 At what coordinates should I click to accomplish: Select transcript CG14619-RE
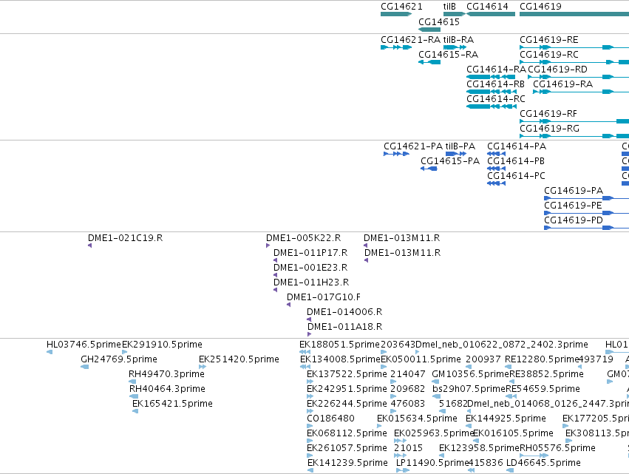574,47
